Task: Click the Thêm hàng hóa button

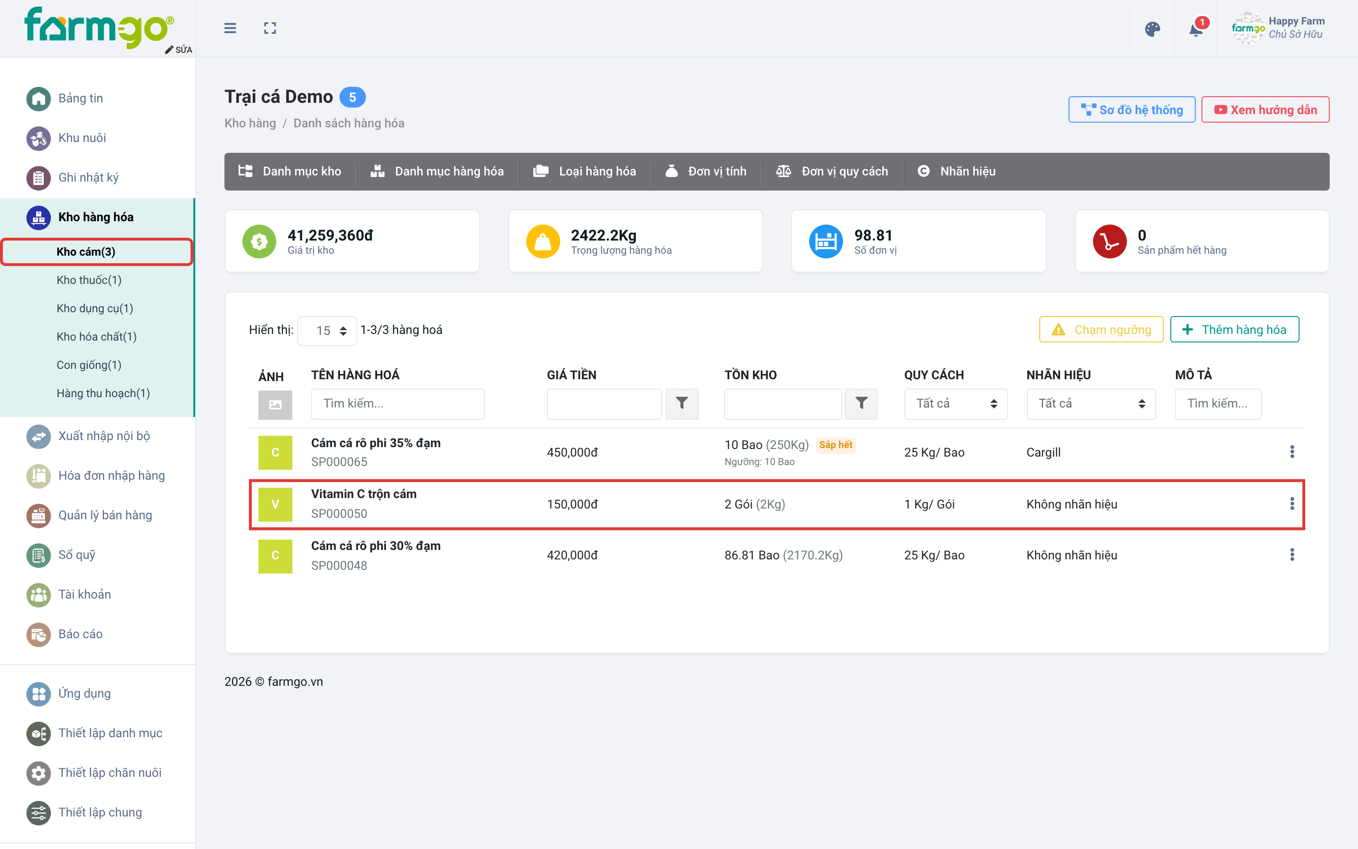Action: [x=1234, y=330]
